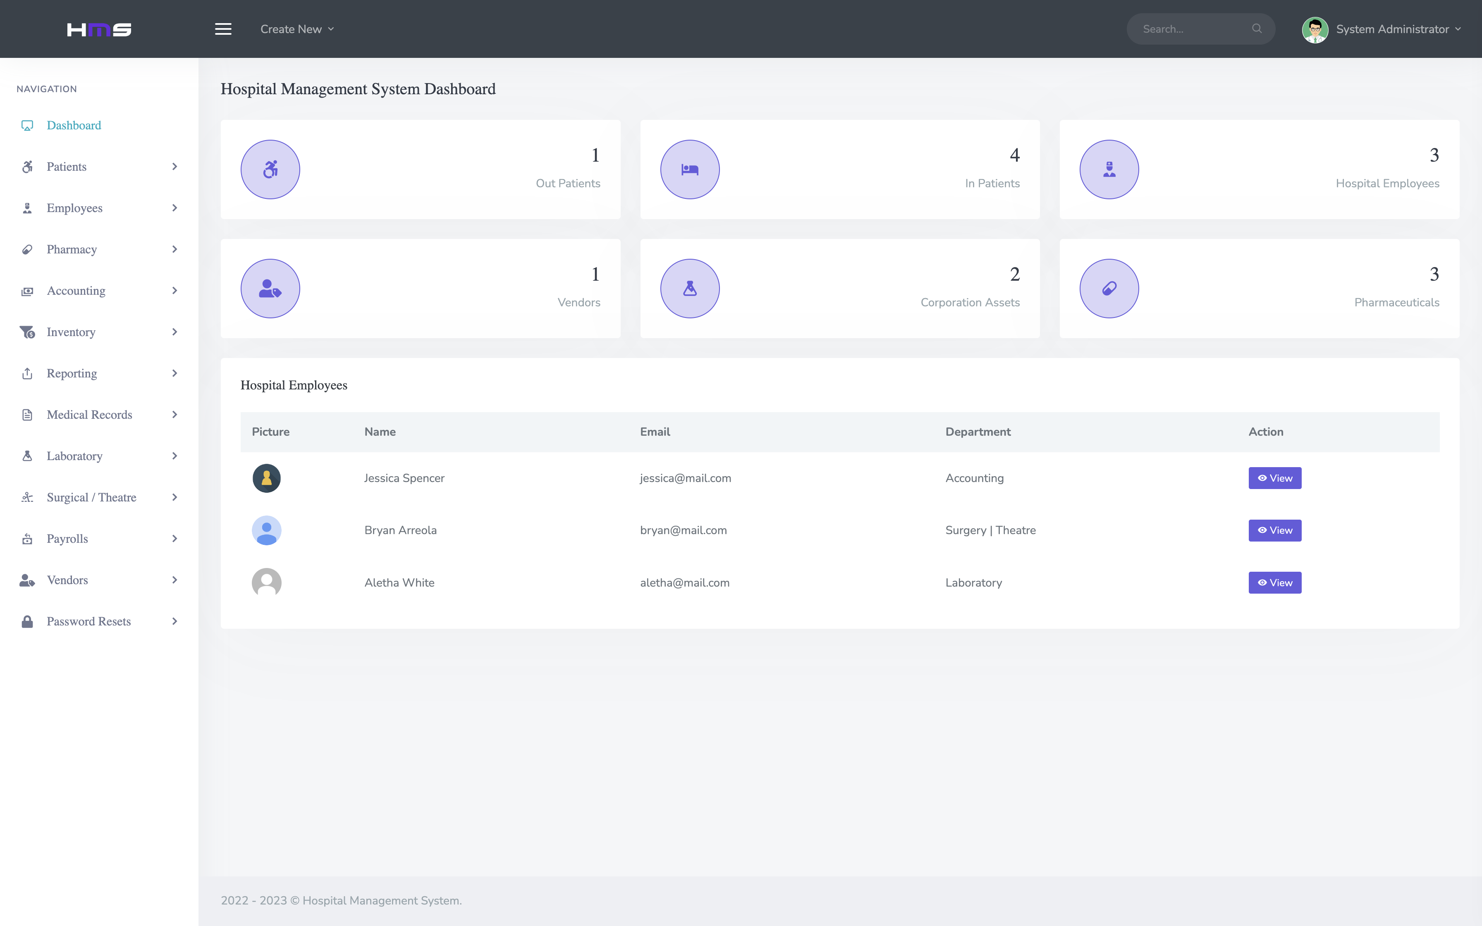Expand the Laboratory chevron
The width and height of the screenshot is (1482, 926).
pos(174,456)
